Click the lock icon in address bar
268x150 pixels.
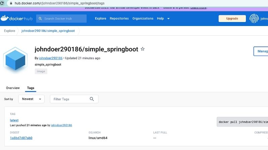point(11,3)
